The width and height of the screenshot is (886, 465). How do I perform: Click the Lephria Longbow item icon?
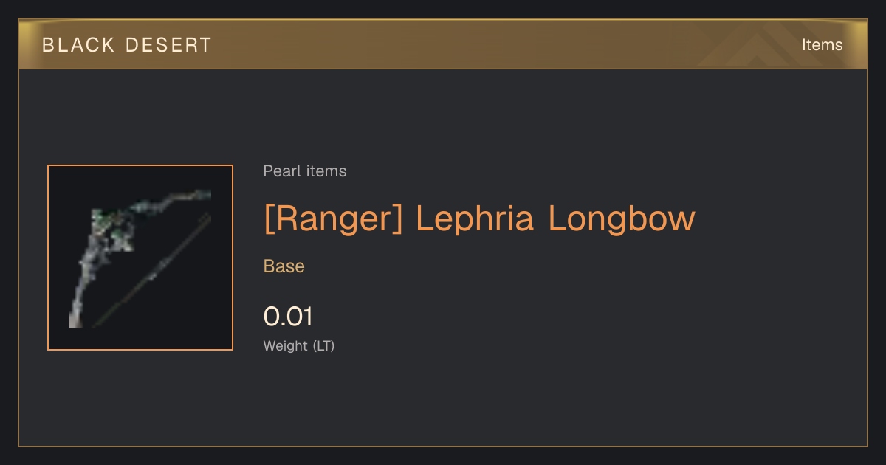point(140,258)
